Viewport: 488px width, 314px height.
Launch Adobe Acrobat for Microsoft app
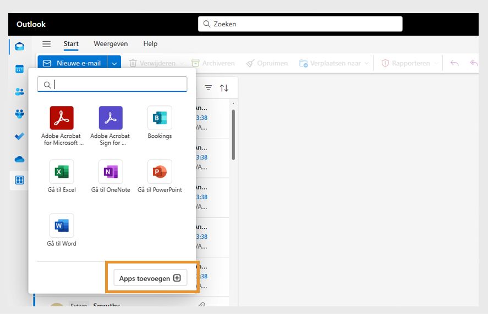point(62,126)
